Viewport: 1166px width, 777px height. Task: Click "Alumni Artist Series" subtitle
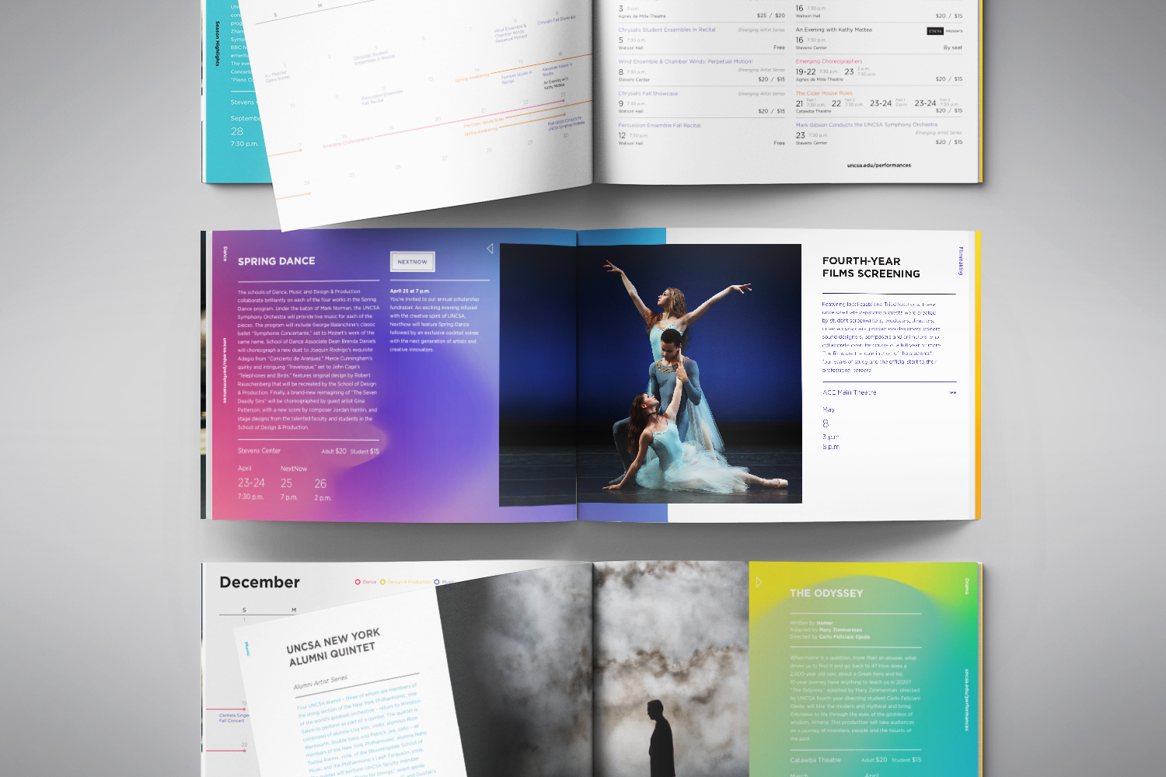point(320,682)
